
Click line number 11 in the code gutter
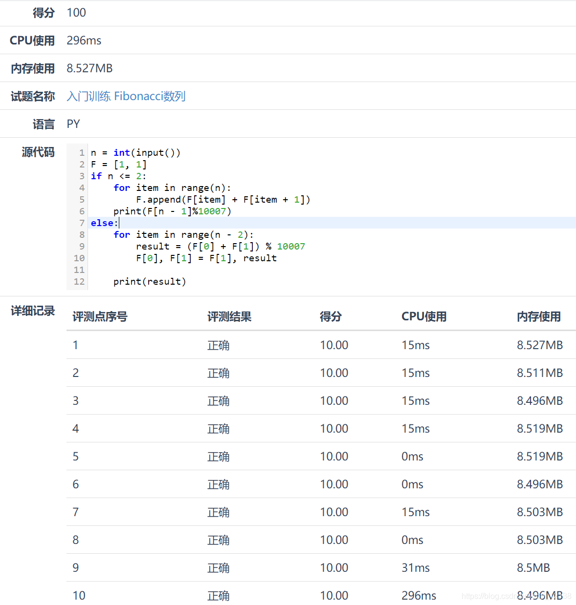79,270
